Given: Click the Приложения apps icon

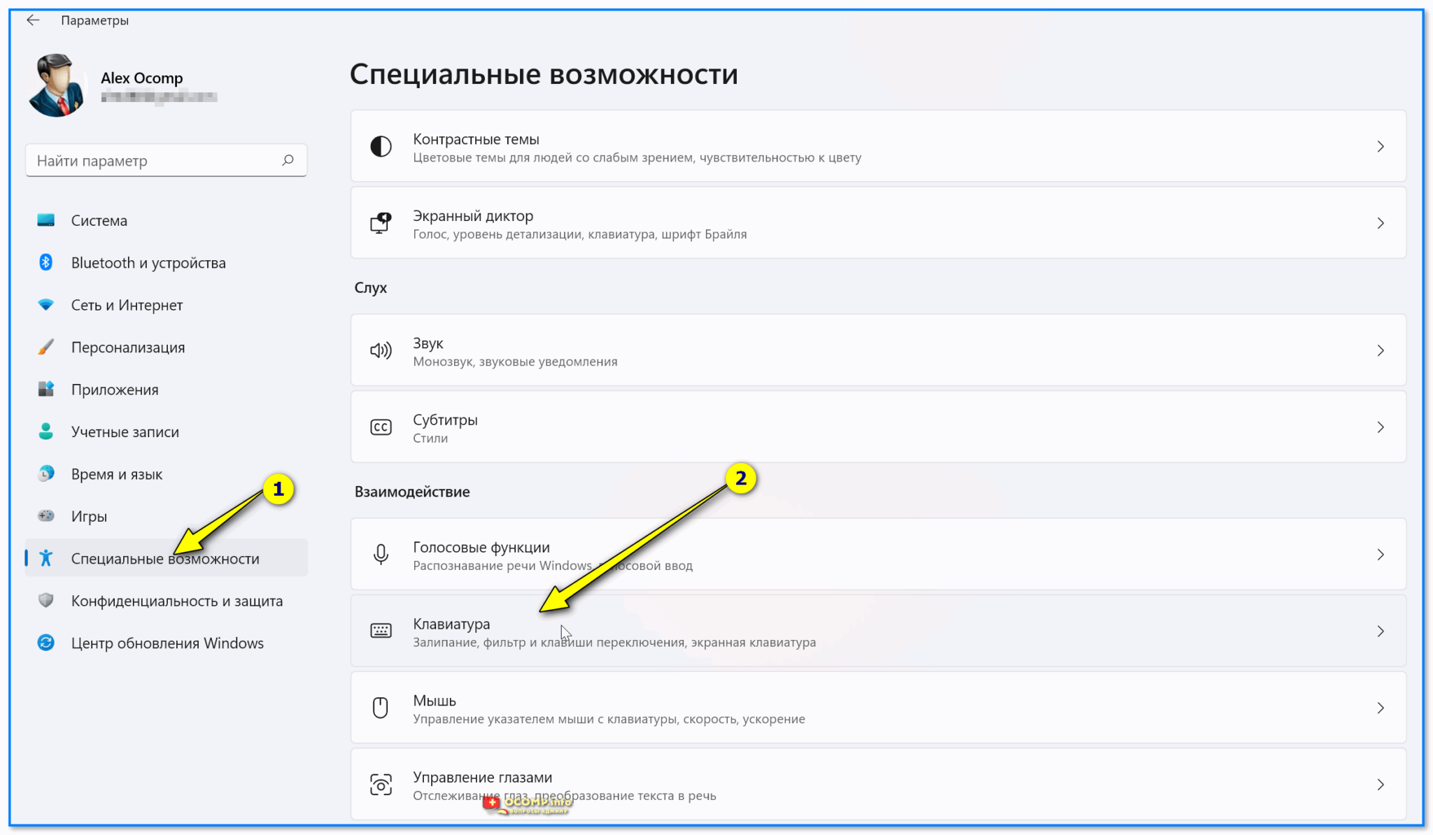Looking at the screenshot, I should click(x=46, y=389).
